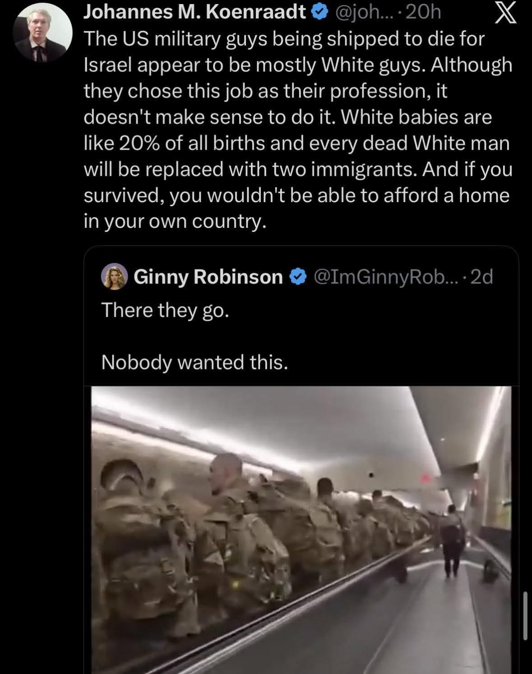The width and height of the screenshot is (532, 674).
Task: Click the Ginny Robinson display name
Action: [x=208, y=277]
